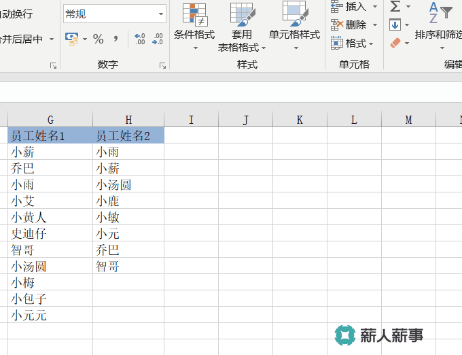
Task: Apply percent style formatting
Action: [x=98, y=39]
